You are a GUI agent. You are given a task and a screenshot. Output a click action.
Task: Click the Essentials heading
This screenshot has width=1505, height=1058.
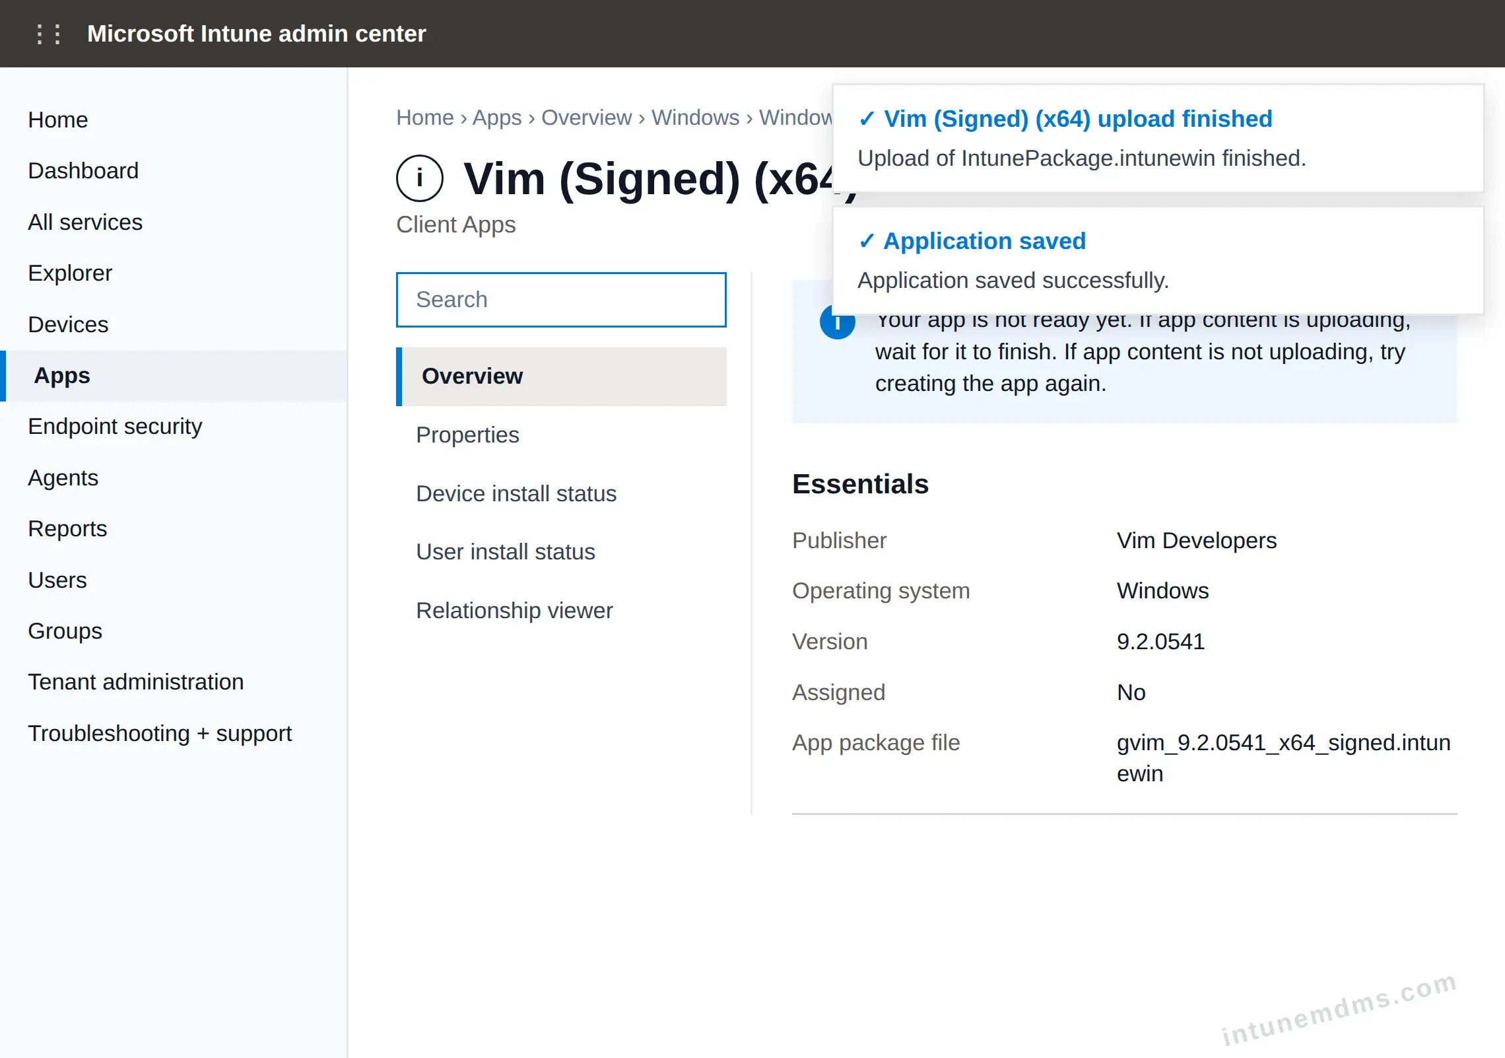coord(860,484)
